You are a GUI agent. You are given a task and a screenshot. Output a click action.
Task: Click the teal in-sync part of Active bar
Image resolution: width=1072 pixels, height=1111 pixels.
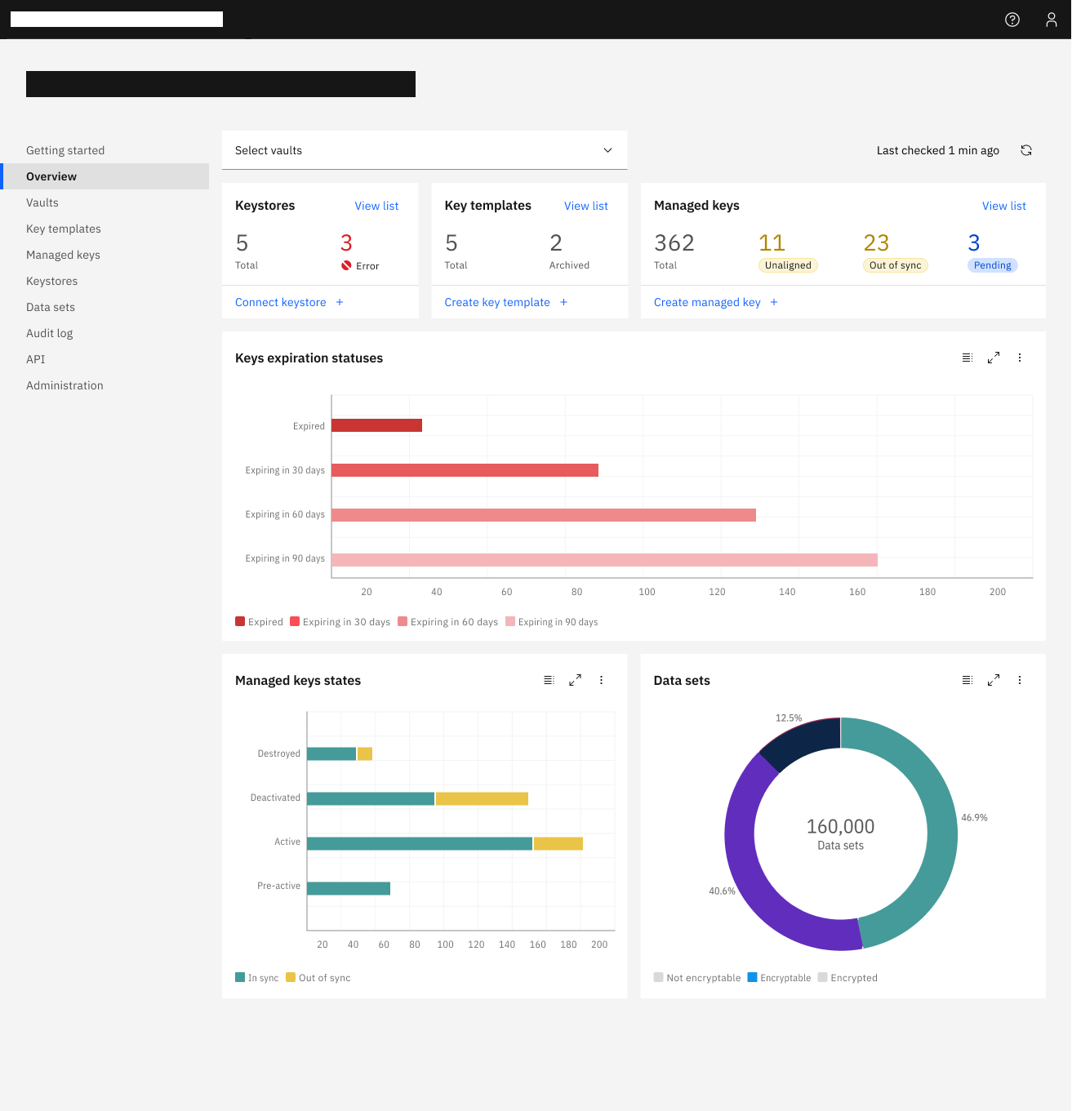tap(420, 843)
